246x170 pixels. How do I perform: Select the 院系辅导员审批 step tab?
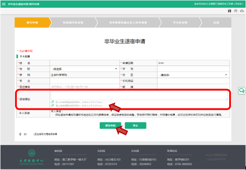point(73,23)
